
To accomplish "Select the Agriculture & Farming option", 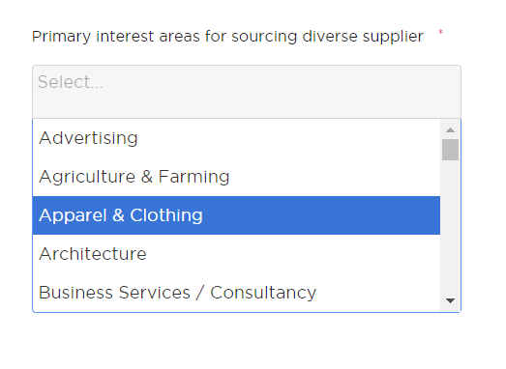I will click(236, 177).
